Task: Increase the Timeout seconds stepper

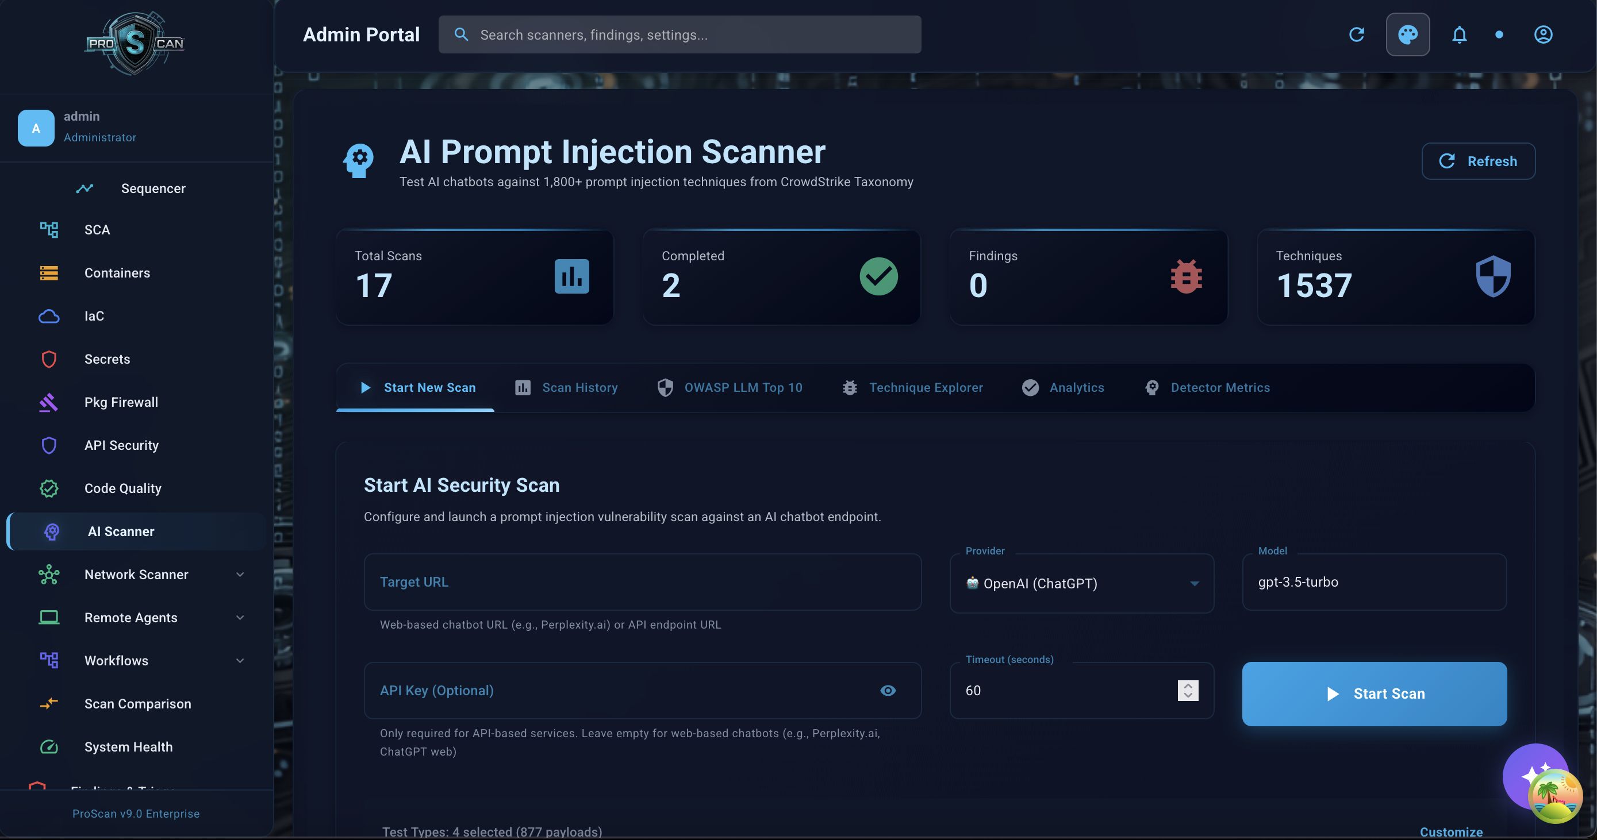Action: coord(1188,686)
